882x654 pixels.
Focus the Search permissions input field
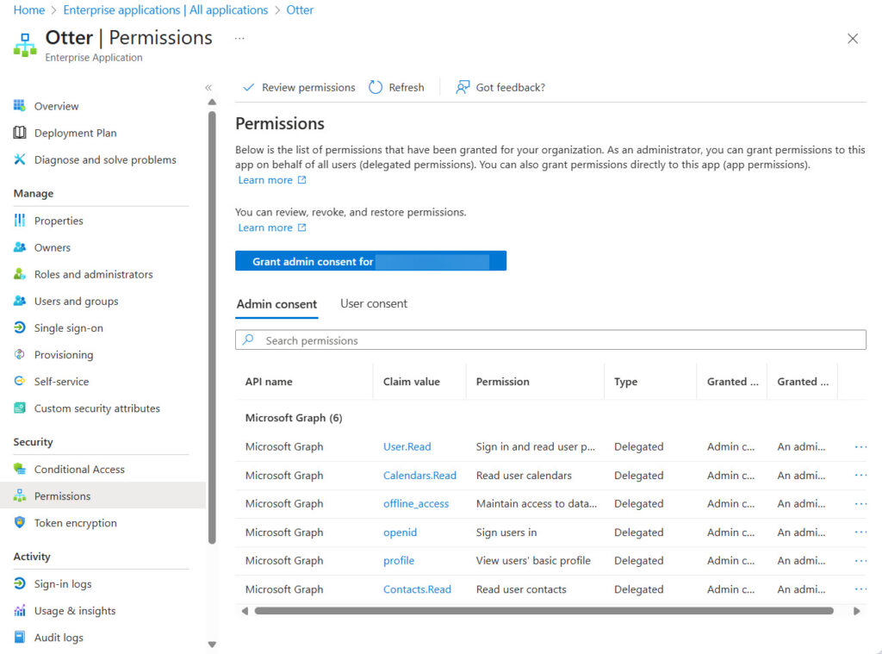point(550,340)
